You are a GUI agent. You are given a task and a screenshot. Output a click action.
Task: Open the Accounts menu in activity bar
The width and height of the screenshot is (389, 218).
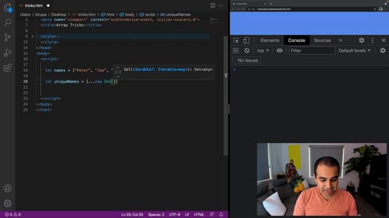8,188
